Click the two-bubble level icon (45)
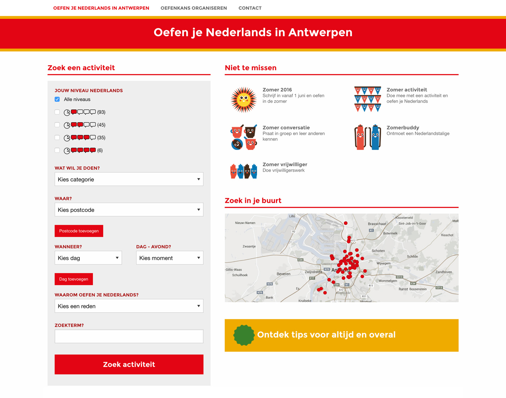Screen dimensions: 506x398 80,125
